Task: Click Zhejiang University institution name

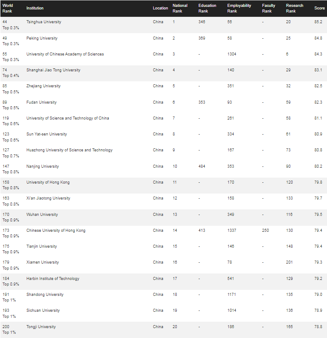Action: (43, 86)
